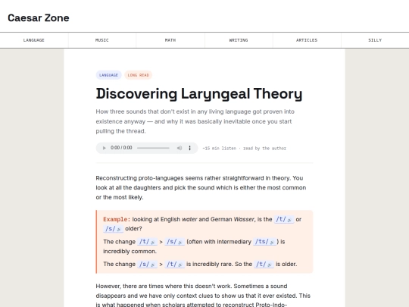Click the Language tag pill above title
409x307 pixels.
[108, 75]
